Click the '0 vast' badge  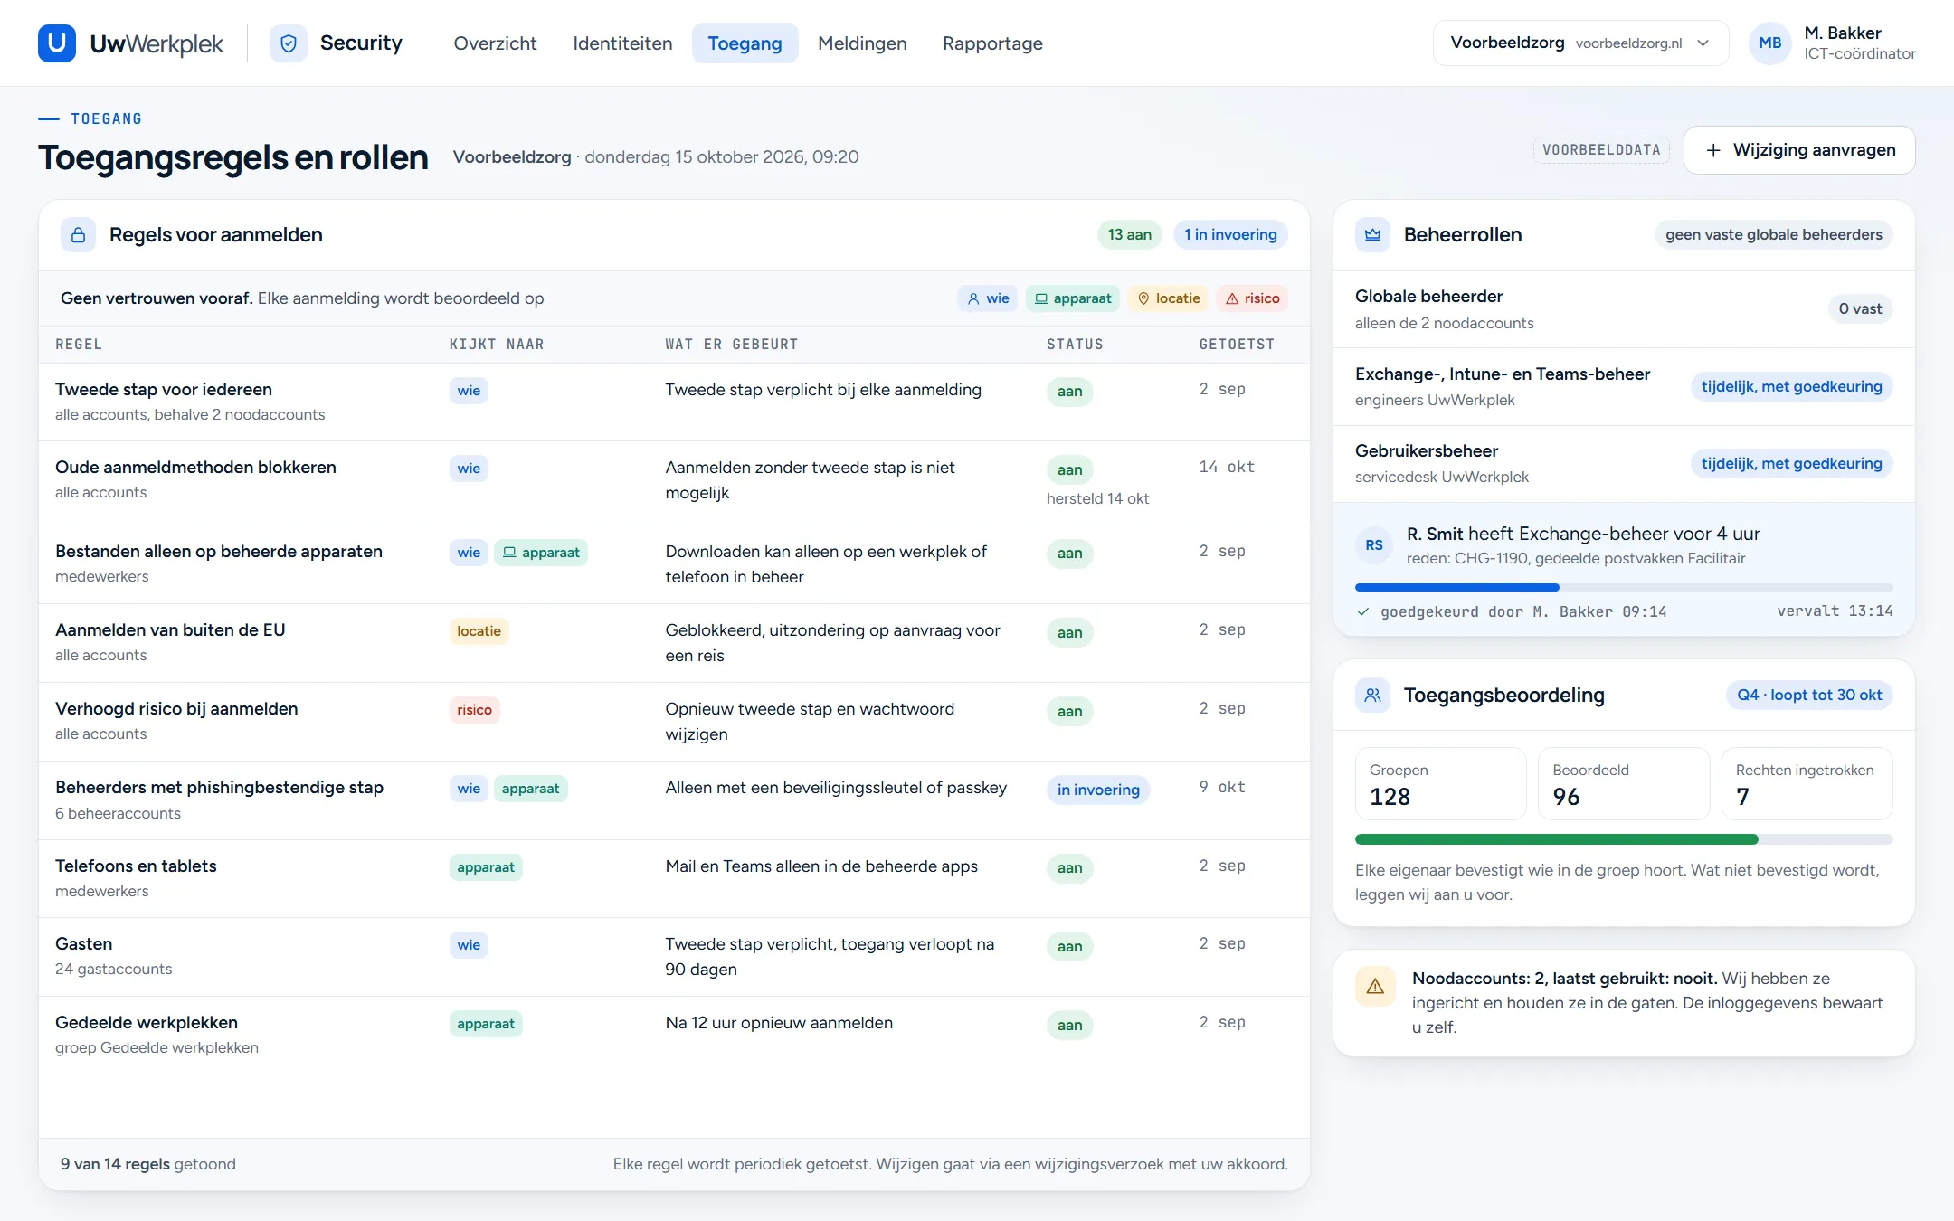click(1860, 309)
